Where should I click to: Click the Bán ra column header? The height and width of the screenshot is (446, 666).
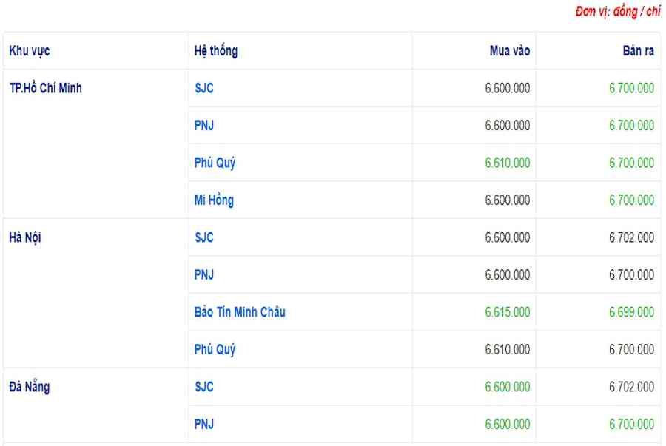(x=639, y=51)
